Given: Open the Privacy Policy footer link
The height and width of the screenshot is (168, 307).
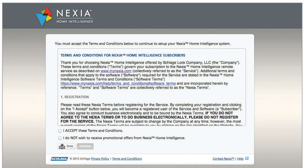Looking at the screenshot, I should [100, 159].
